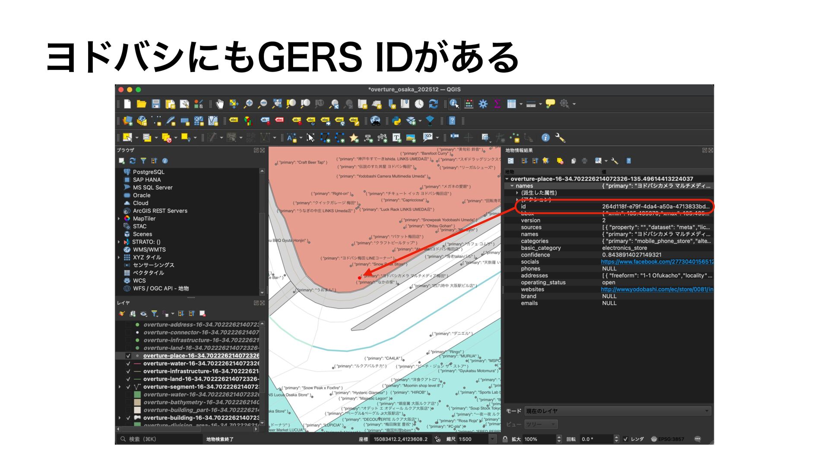Activate the Identify Features tool

[x=454, y=104]
